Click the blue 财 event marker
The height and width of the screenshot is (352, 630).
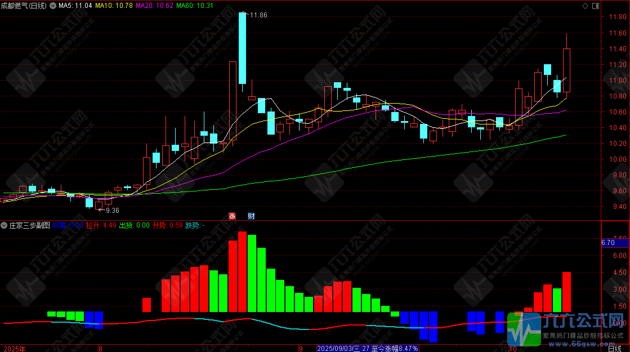(251, 216)
